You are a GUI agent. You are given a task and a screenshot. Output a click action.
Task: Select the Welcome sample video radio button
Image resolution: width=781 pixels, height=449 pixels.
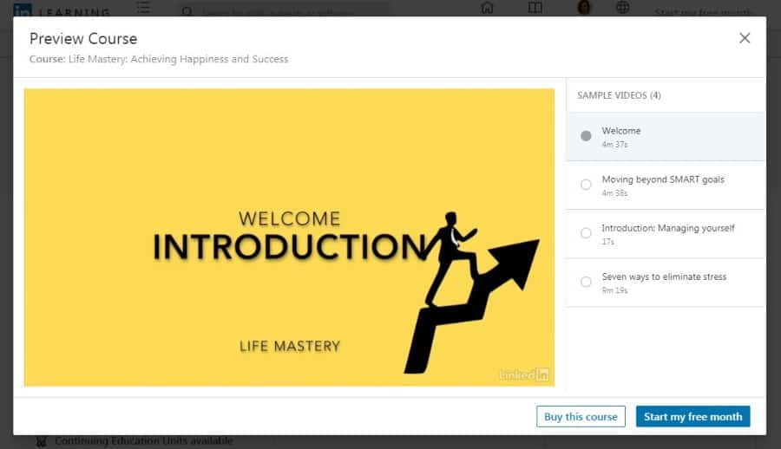[586, 135]
